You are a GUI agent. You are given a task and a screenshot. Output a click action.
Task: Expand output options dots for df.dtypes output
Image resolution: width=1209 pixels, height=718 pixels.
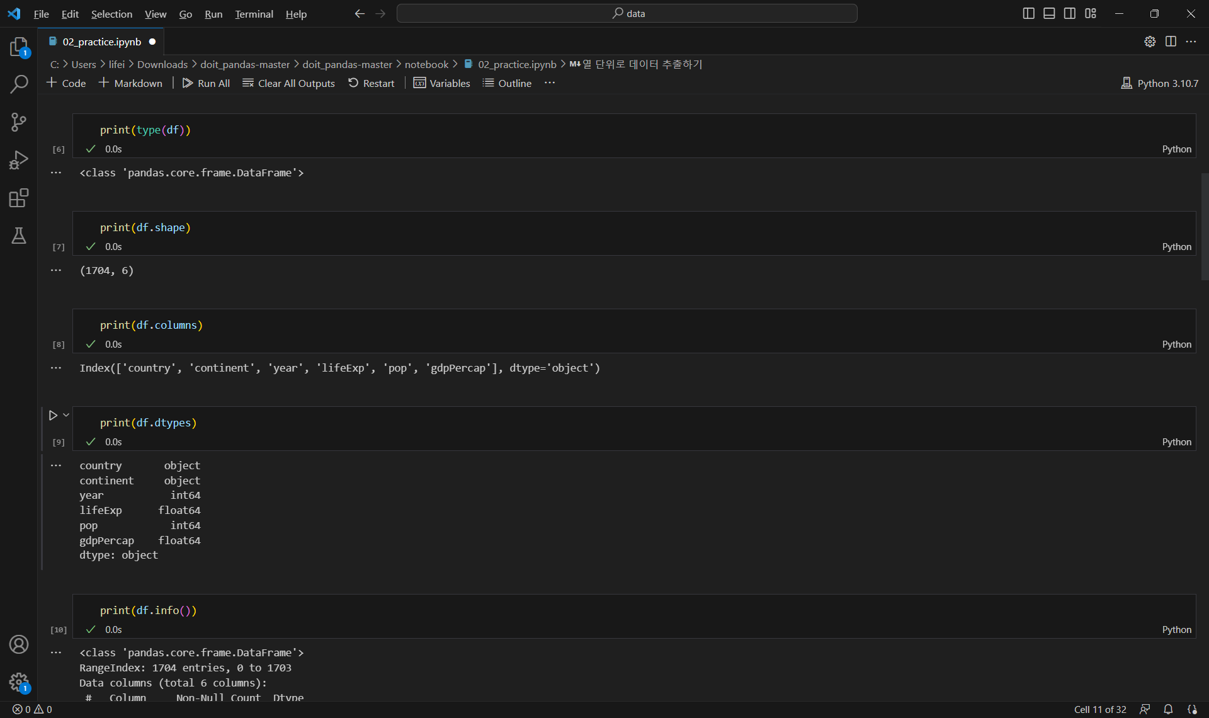[56, 465]
